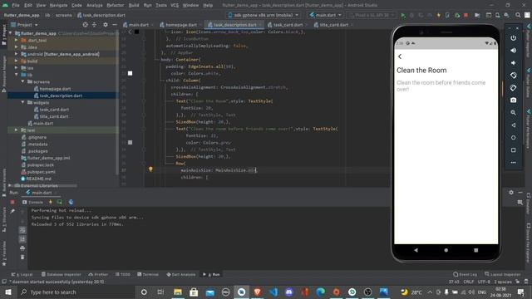Screen dimensions: 532x299
Task: Open Profiler tool window
Action: click(98, 274)
